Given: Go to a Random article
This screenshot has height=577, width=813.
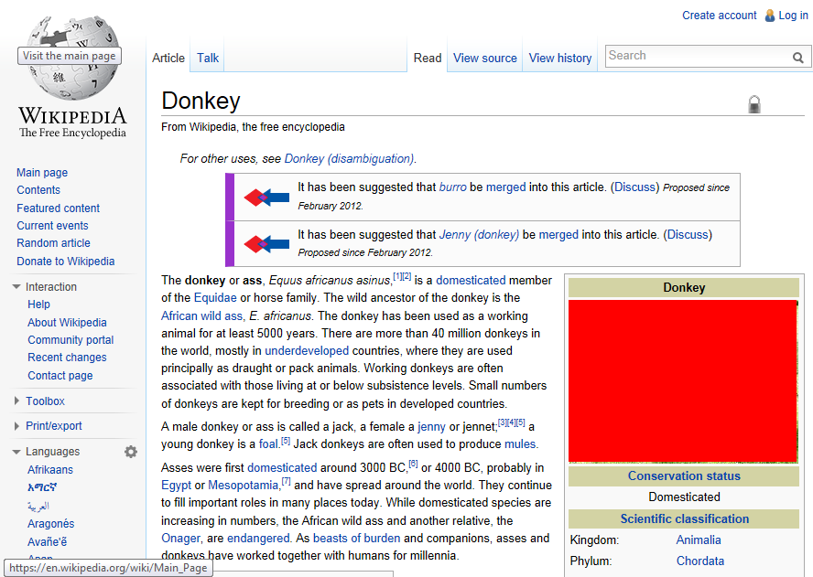Looking at the screenshot, I should click(x=53, y=243).
